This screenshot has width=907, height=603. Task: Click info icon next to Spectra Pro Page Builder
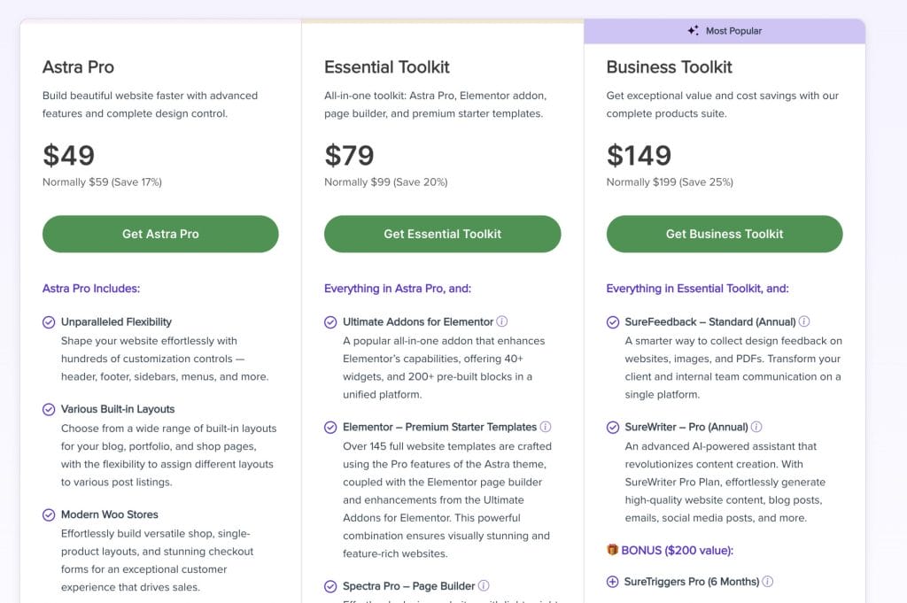484,585
